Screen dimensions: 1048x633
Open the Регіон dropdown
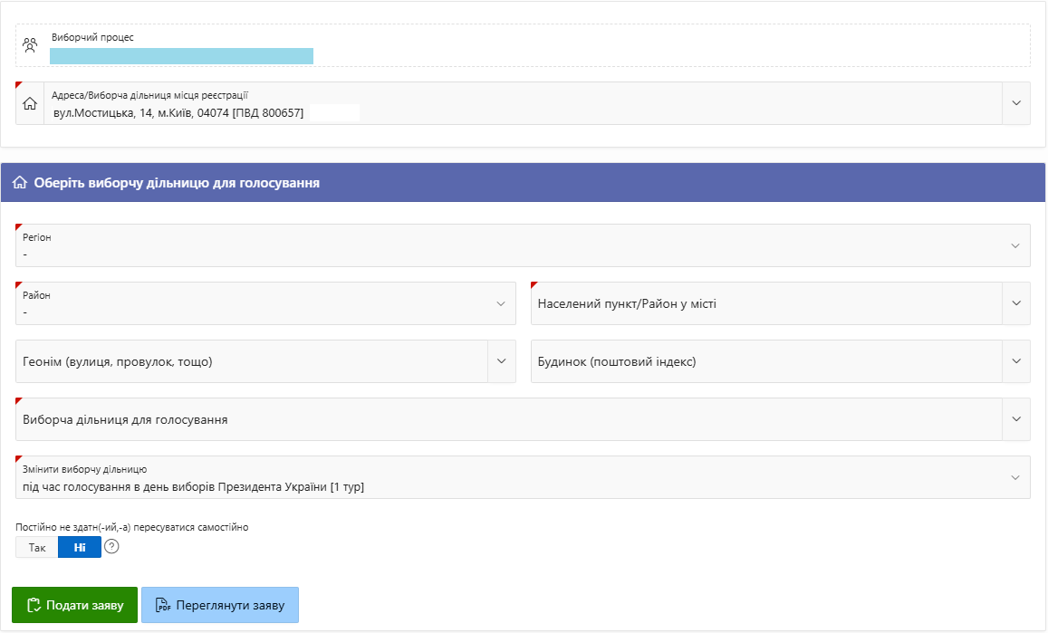1015,245
